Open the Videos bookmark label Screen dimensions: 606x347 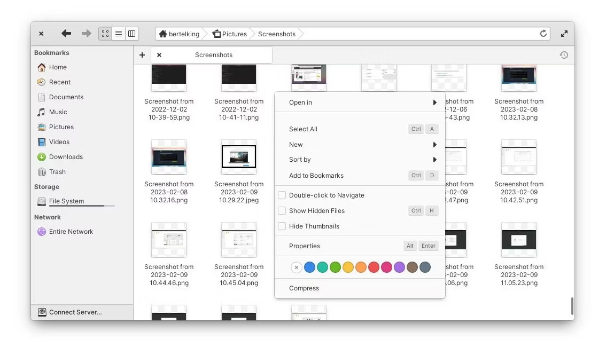click(59, 142)
